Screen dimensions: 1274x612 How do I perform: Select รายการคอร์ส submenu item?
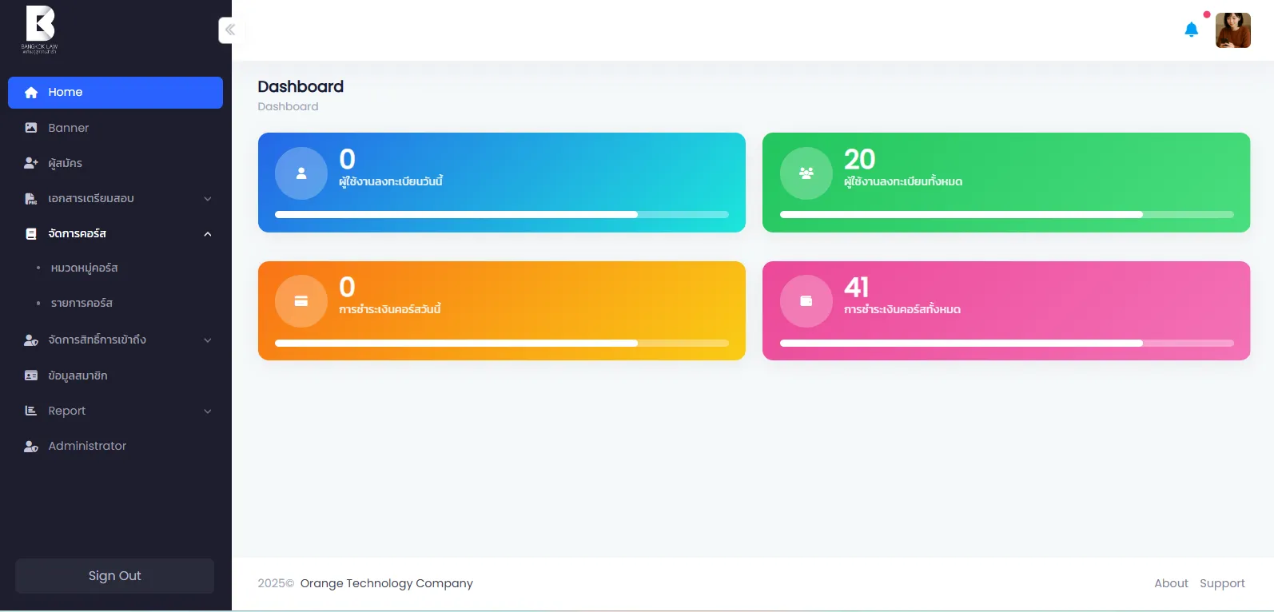point(82,304)
